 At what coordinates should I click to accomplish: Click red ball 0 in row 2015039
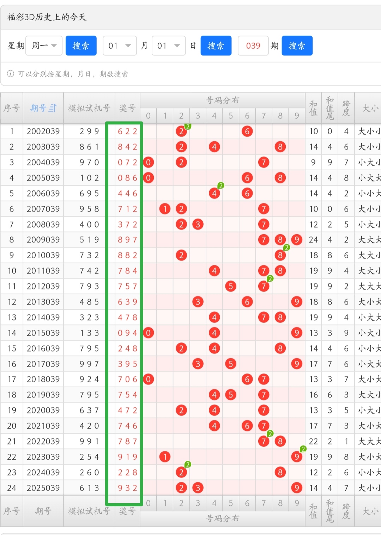coord(148,333)
